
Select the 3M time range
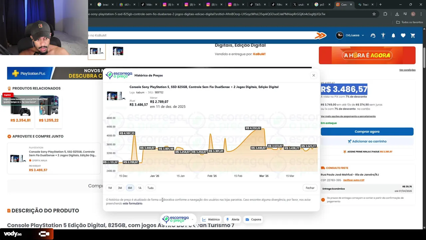point(120,188)
